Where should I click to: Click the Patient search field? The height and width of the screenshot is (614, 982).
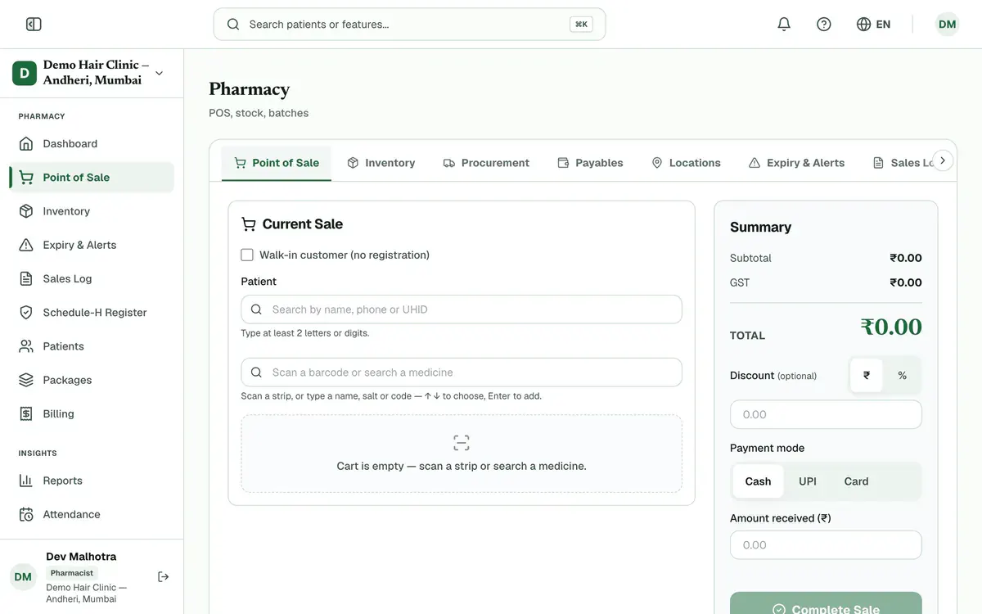point(462,309)
